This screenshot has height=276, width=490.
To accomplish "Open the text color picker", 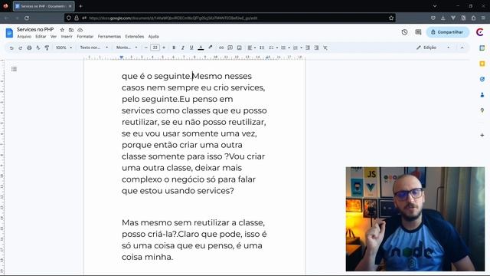I will point(201,48).
